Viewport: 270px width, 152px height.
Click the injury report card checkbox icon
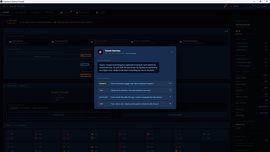point(92,42)
